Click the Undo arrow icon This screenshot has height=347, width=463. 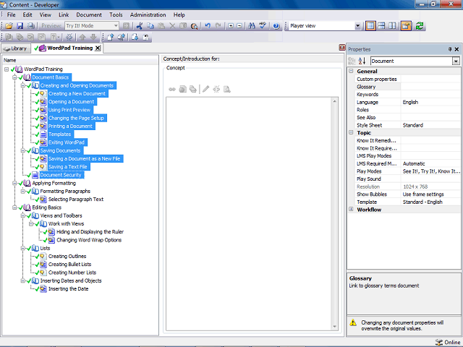(x=208, y=26)
